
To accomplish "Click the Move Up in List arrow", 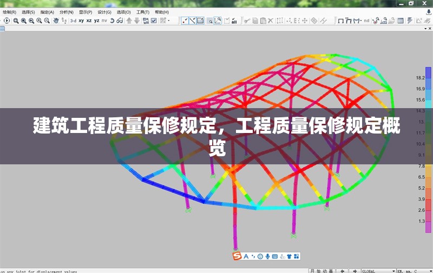I will [129, 21].
